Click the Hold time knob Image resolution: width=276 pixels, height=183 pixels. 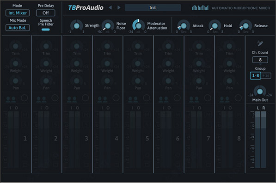(x=215, y=26)
